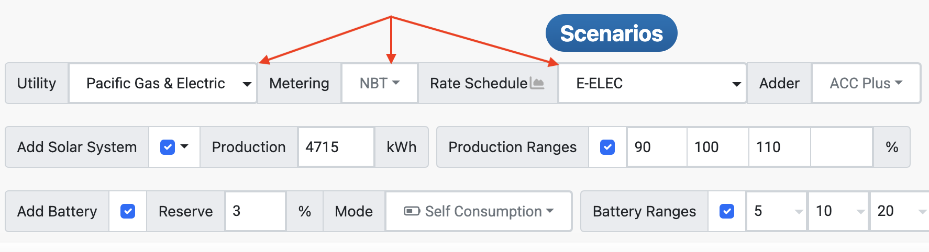This screenshot has height=252, width=929.
Task: Enable or disable the Production Ranges checkbox
Action: (607, 147)
